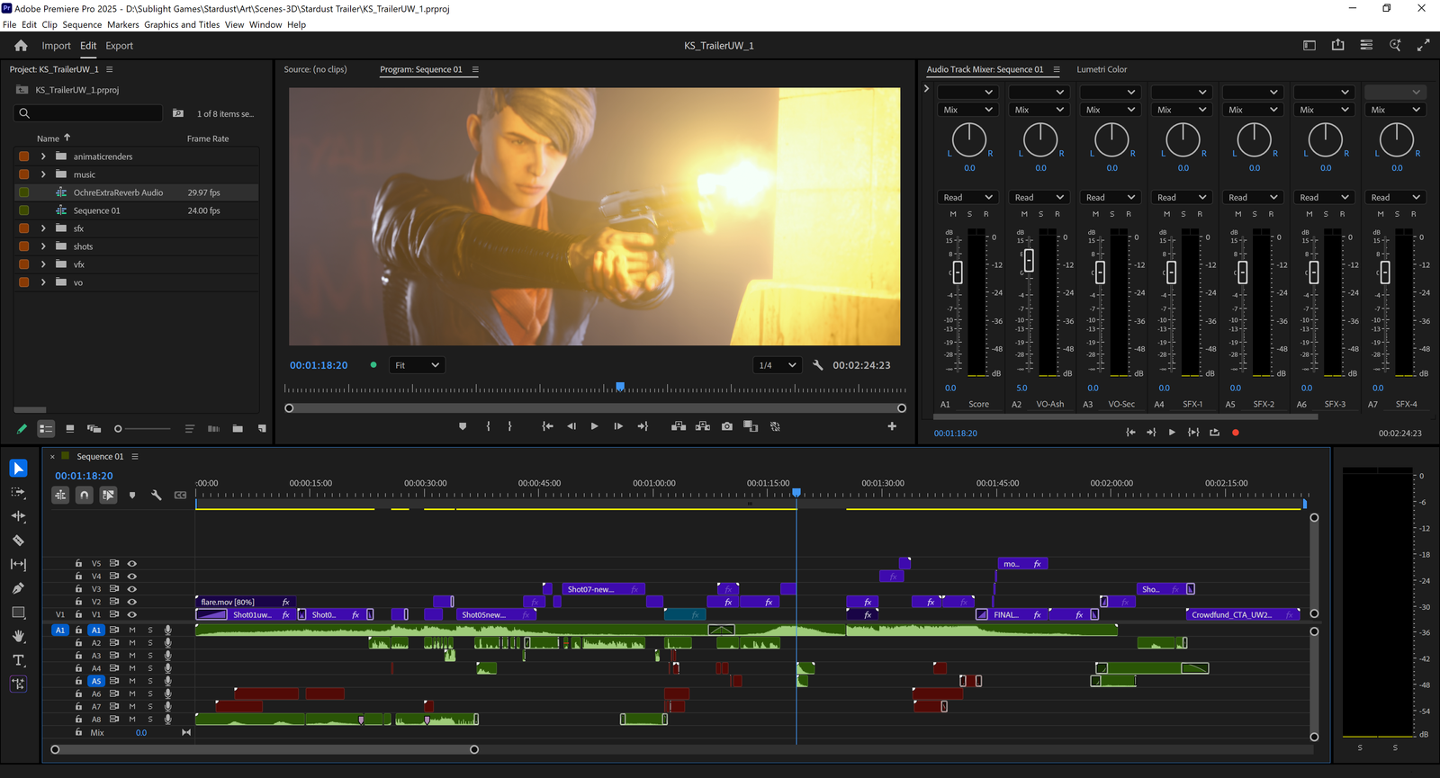Mute audio track A1 in timeline
Screen dimensions: 1440x778
pos(132,630)
